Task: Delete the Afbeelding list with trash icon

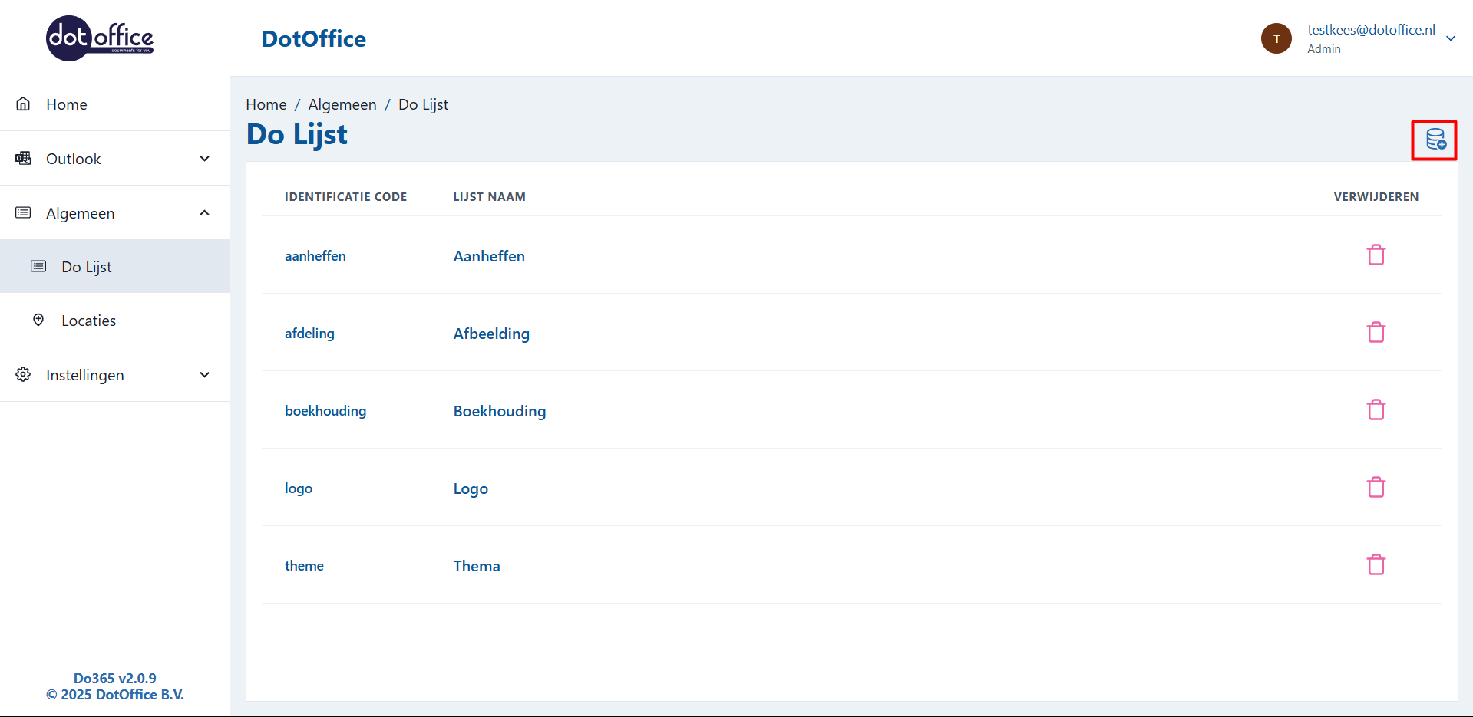Action: tap(1376, 332)
